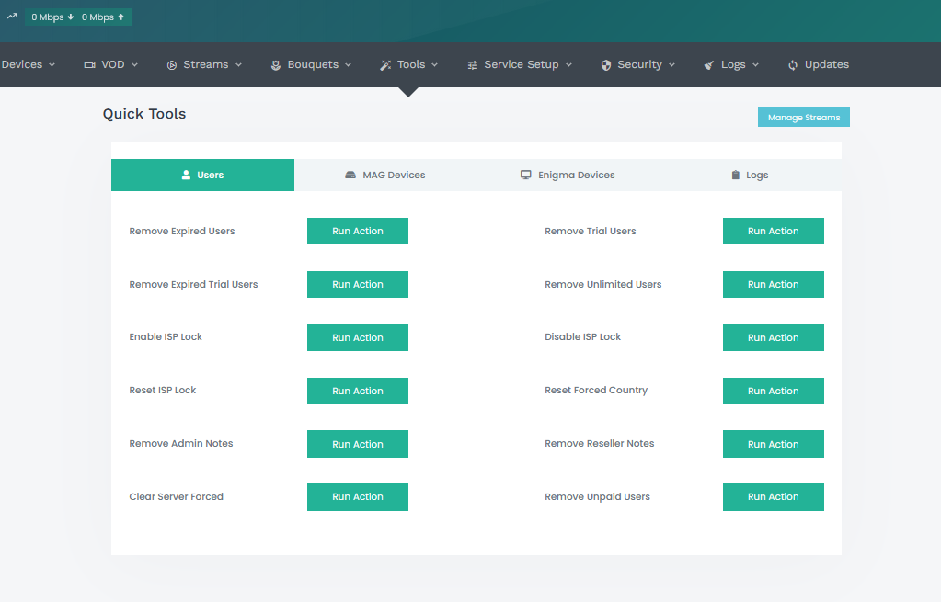Run action for Remove Unpaid Users
The height and width of the screenshot is (602, 941).
pyautogui.click(x=773, y=497)
